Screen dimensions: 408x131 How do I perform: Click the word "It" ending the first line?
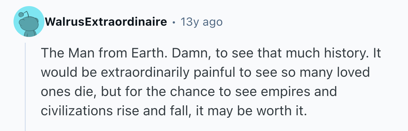(377, 54)
